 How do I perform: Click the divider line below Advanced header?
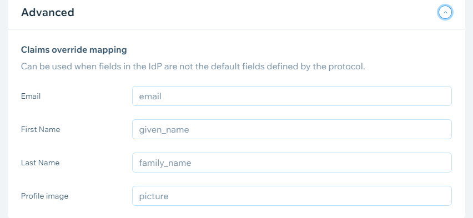click(x=236, y=29)
